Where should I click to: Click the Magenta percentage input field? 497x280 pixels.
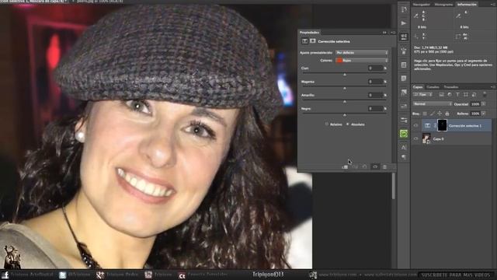(x=376, y=82)
